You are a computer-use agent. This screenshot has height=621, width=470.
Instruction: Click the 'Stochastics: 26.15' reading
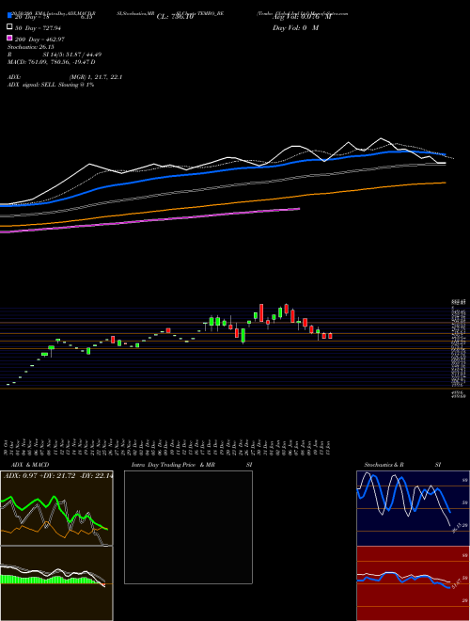coord(30,47)
